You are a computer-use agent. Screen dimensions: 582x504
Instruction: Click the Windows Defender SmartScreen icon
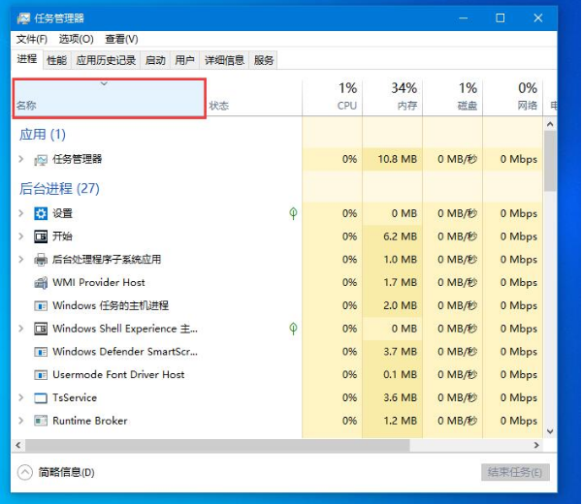(41, 352)
